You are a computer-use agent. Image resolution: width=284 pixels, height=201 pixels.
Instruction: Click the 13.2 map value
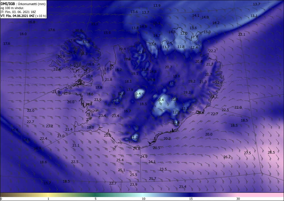click(x=116, y=100)
